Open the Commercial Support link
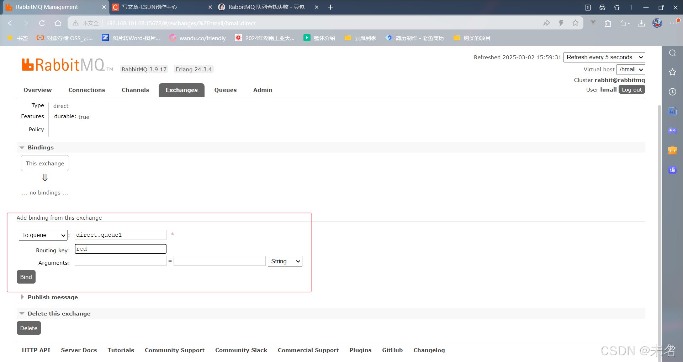 tap(308, 350)
